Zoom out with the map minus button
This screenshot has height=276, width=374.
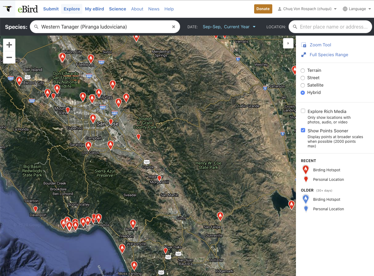pyautogui.click(x=9, y=57)
